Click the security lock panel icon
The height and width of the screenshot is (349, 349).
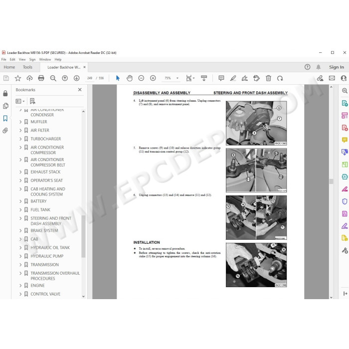(x=5, y=94)
